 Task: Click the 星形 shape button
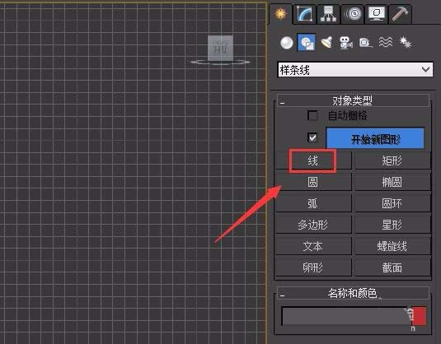392,225
